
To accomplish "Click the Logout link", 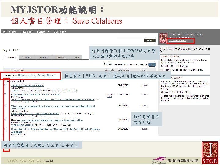I will click(172, 34).
